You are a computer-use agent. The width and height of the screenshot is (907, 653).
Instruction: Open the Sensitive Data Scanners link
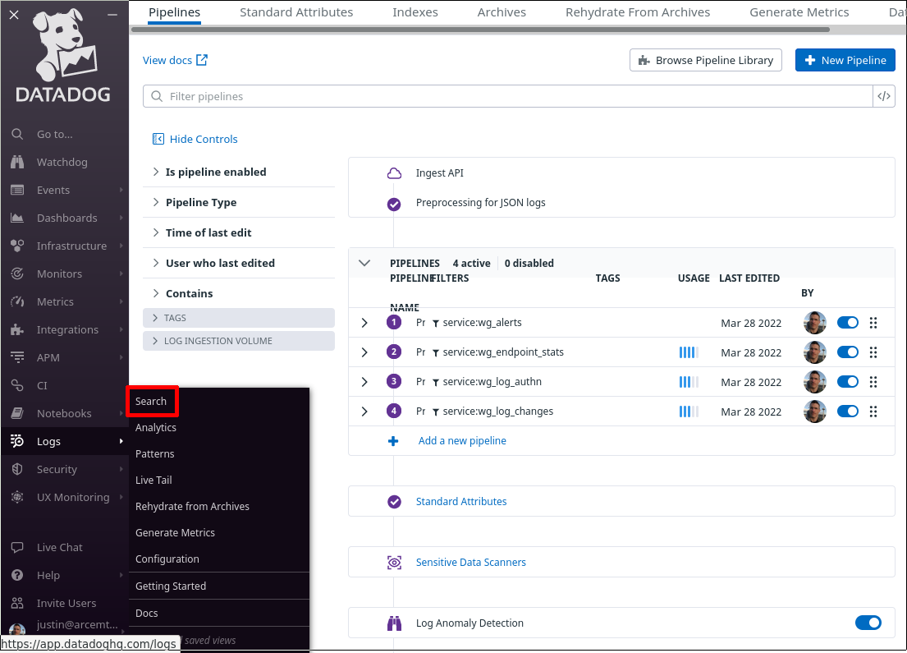click(471, 562)
